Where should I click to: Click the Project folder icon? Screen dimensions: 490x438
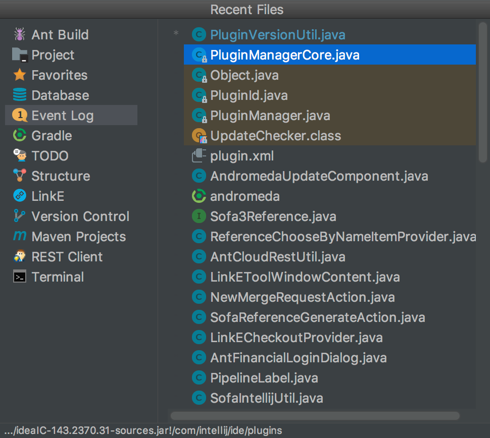coord(20,54)
